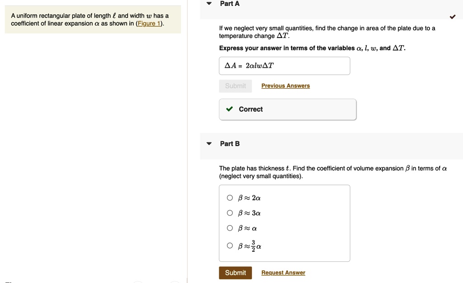
Task: Click the Part A section header
Action: (230, 4)
